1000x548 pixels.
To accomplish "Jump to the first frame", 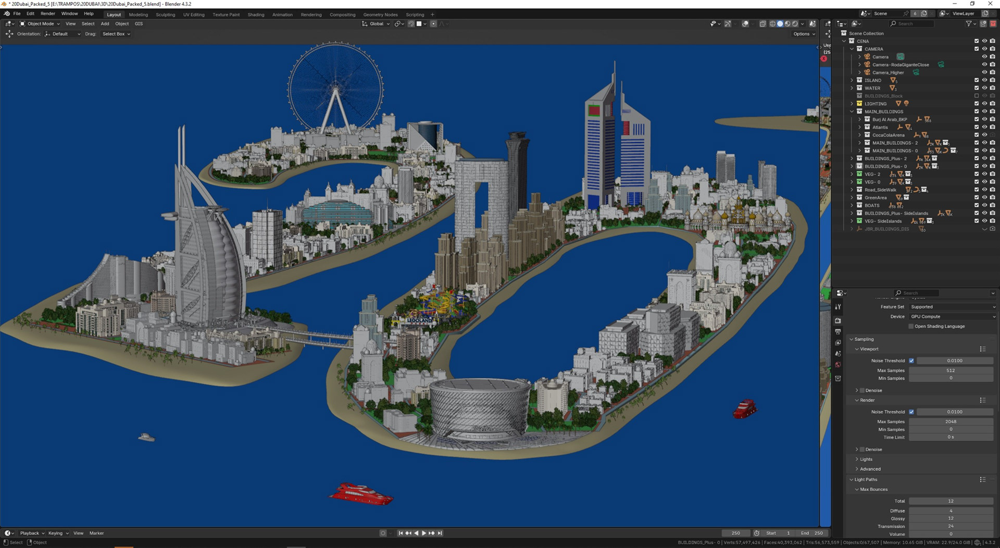I will (x=401, y=533).
